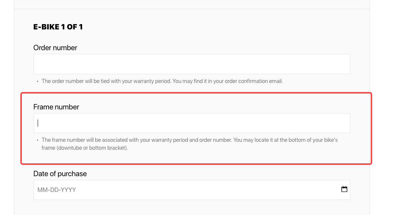The height and width of the screenshot is (215, 408).
Task: Select the 'Date of purchase' label
Action: pyautogui.click(x=60, y=174)
